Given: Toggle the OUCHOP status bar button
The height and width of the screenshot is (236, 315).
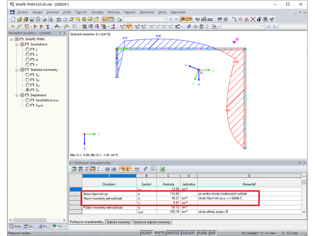Looking at the screenshot, I should 188,233.
